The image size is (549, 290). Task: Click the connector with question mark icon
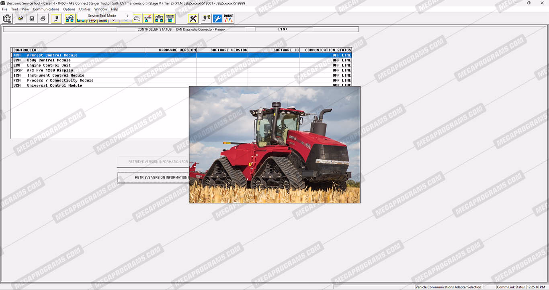(x=206, y=18)
